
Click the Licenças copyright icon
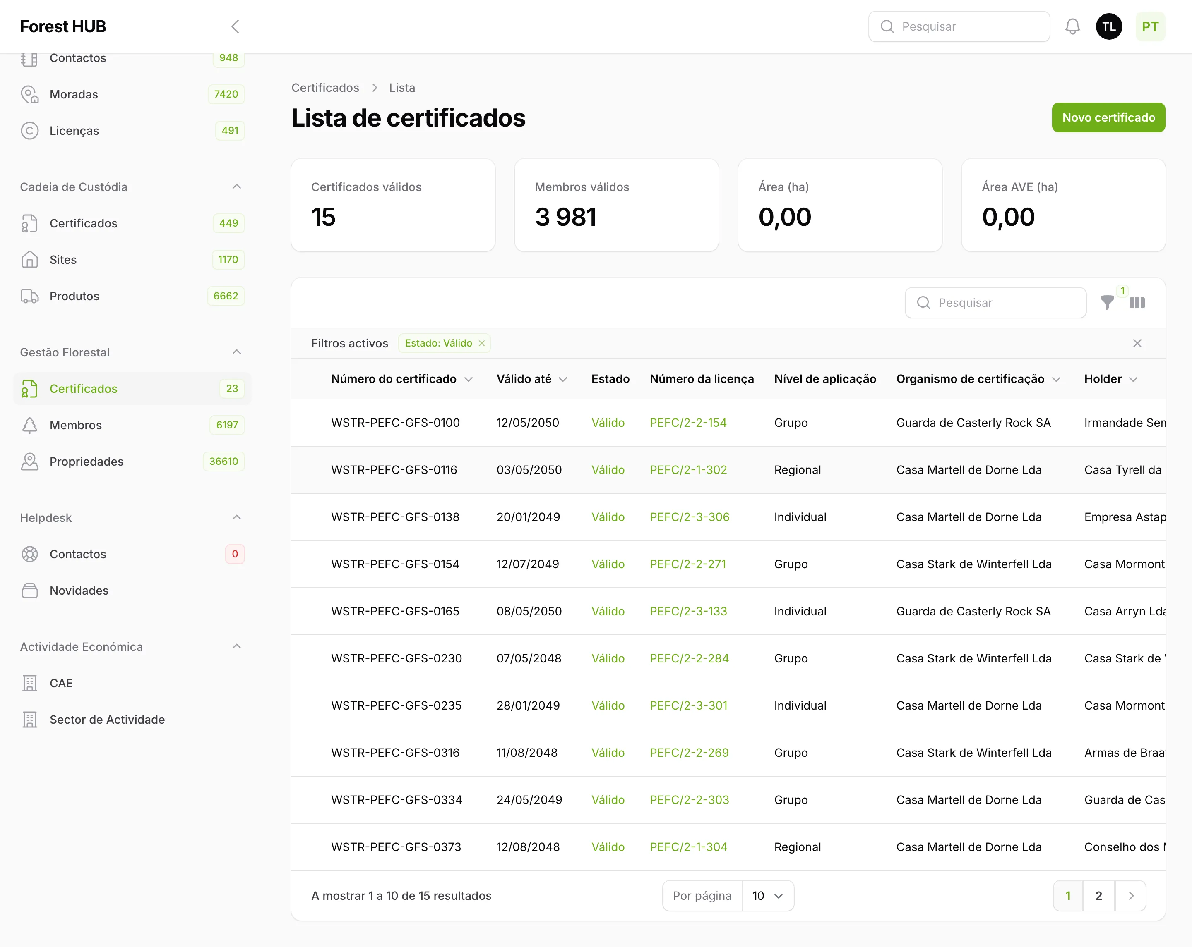[30, 131]
